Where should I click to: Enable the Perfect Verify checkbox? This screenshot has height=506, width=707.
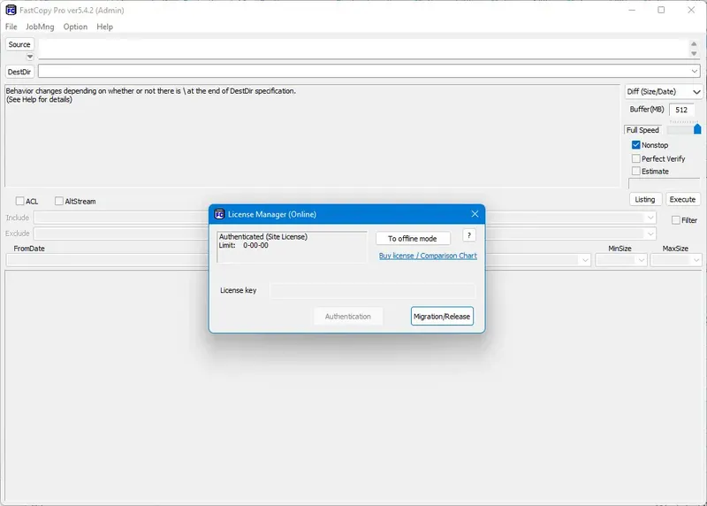635,158
